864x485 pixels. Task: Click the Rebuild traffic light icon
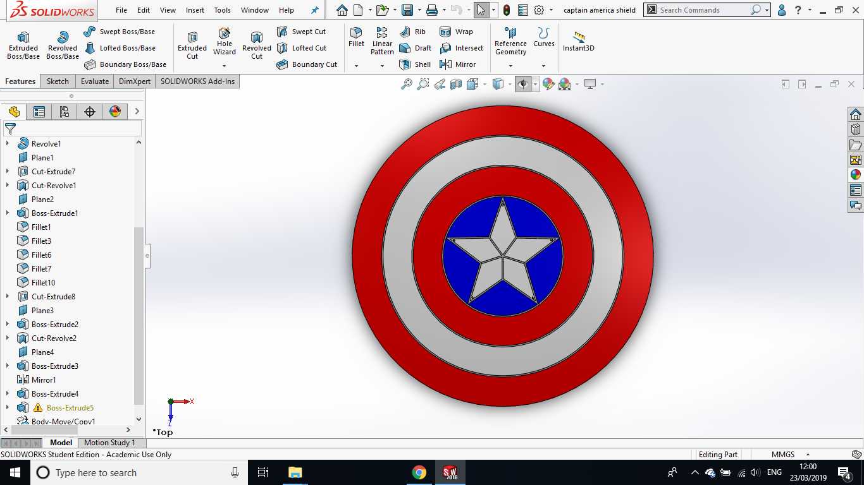click(507, 10)
